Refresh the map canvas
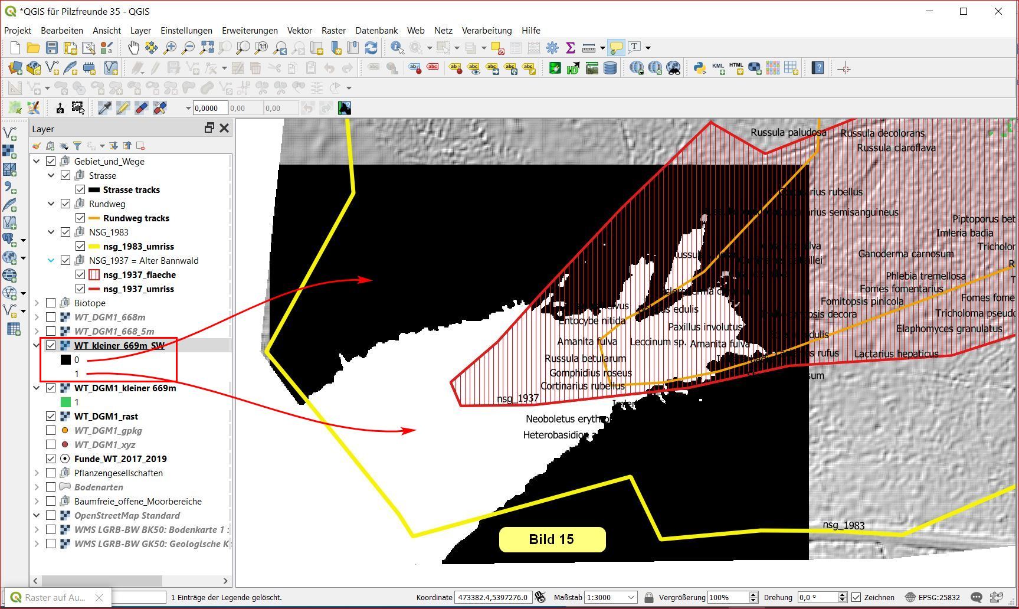The image size is (1019, 609). click(371, 48)
